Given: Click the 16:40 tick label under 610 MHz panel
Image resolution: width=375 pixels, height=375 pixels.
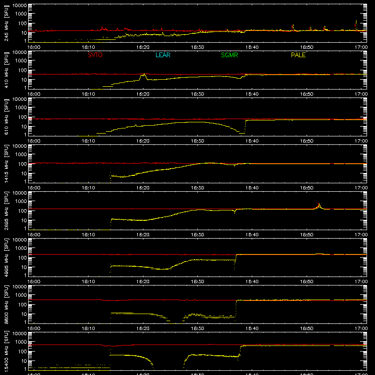Looking at the screenshot, I should point(252,141).
